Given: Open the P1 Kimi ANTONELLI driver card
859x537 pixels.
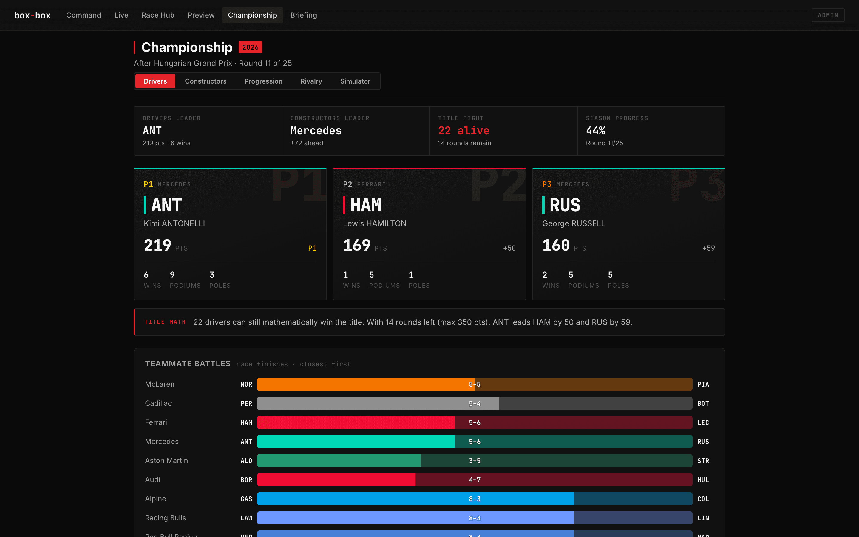Looking at the screenshot, I should click(230, 234).
